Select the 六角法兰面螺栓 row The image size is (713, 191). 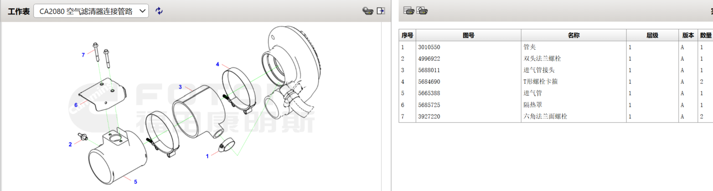click(545, 116)
